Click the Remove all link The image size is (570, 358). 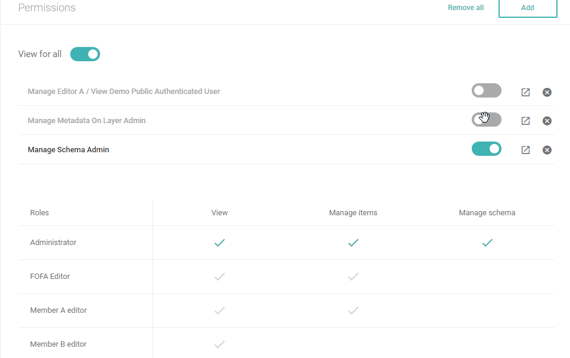[466, 8]
